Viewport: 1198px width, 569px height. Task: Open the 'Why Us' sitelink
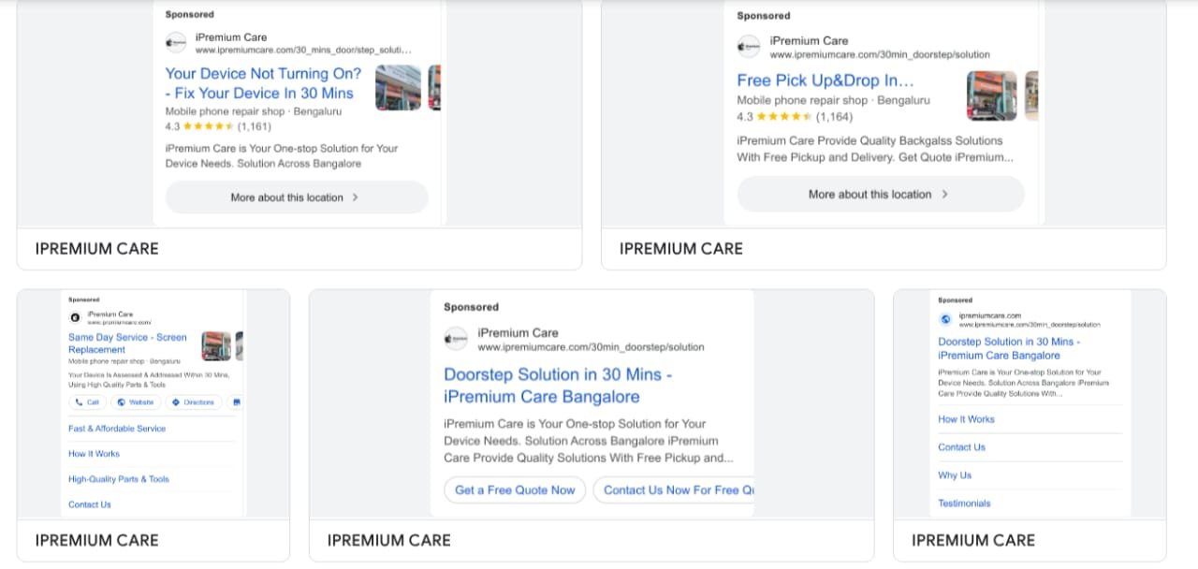(955, 475)
